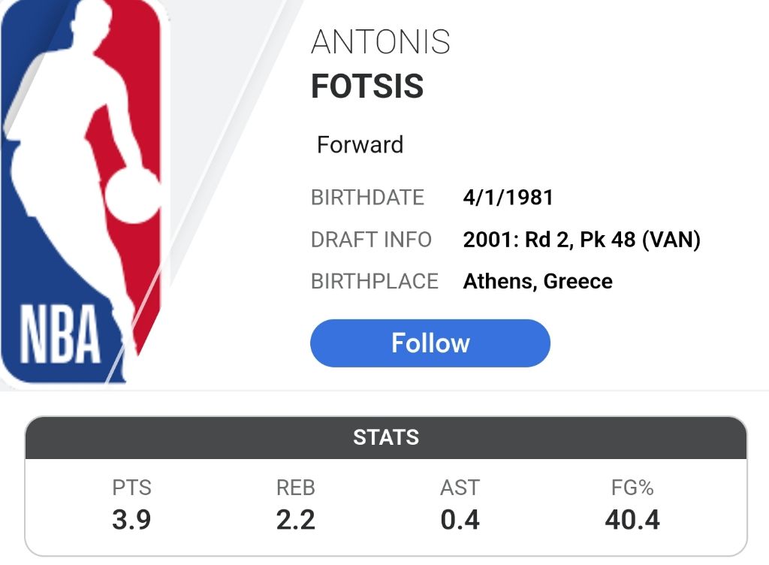
Task: Click the FG% stat label
Action: [x=632, y=488]
